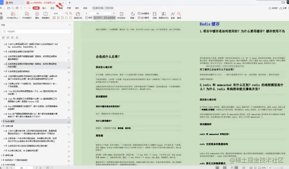Open bookmark '7.如果让你写一个消息队列'
The width and height of the screenshot is (289, 169).
coord(32,85)
